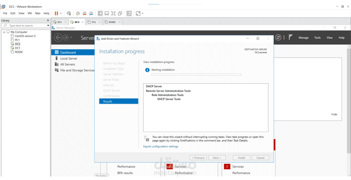Select RODIC in the Library tree

[19, 52]
